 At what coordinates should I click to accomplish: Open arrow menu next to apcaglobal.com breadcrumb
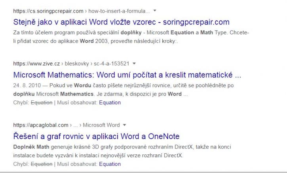click(x=124, y=125)
